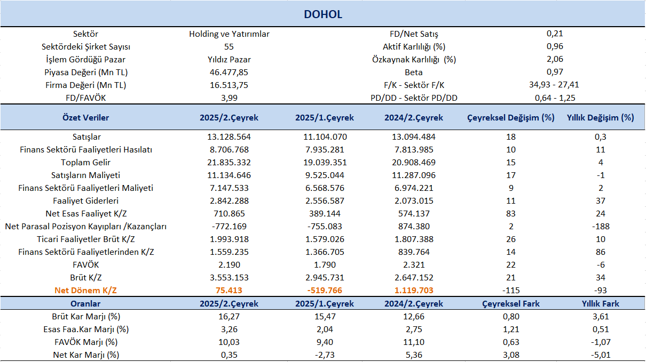The width and height of the screenshot is (646, 362).
Task: Click the İşlem Gördüğü Pazar label
Action: tap(85, 59)
